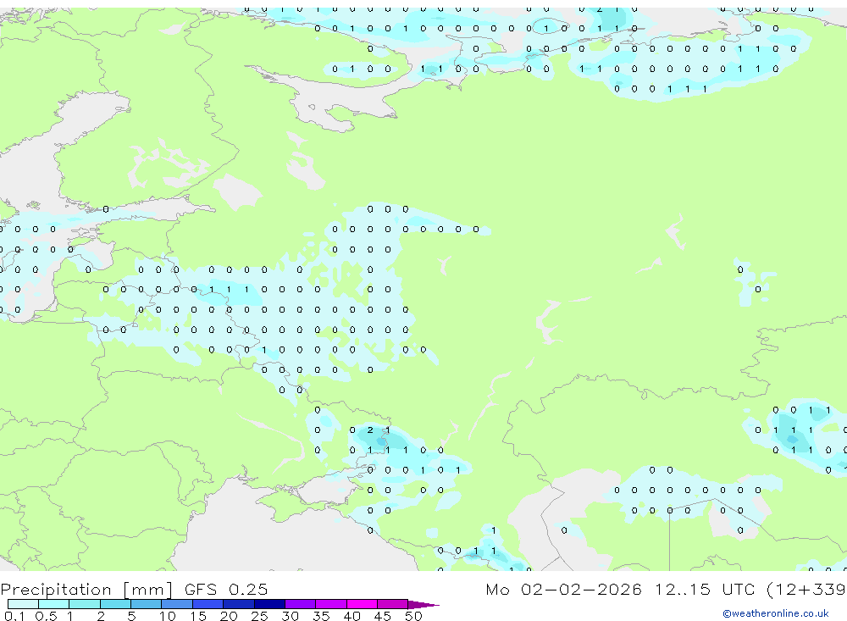Click the legend label '0.1'
The height and width of the screenshot is (621, 847).
click(14, 616)
